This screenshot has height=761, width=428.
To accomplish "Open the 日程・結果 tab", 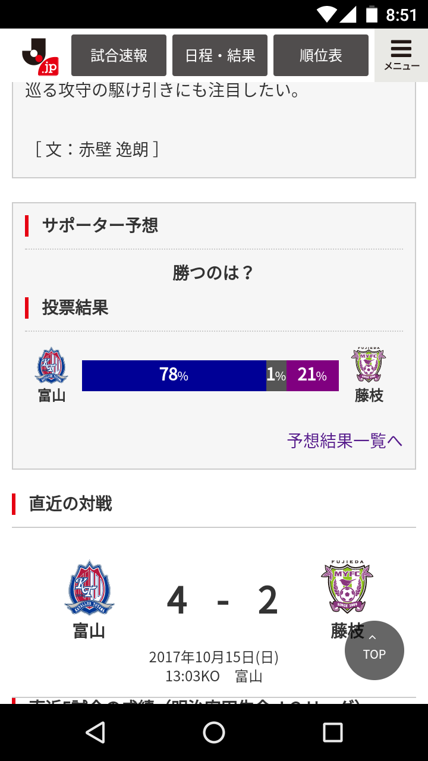I will click(x=220, y=55).
